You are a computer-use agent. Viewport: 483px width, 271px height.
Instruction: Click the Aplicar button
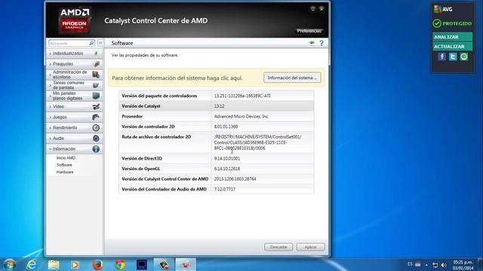(x=310, y=247)
